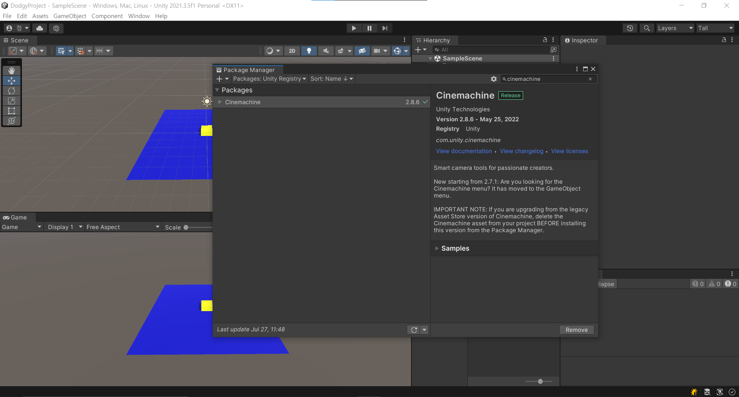
Task: Select the Rotate tool
Action: coord(12,91)
